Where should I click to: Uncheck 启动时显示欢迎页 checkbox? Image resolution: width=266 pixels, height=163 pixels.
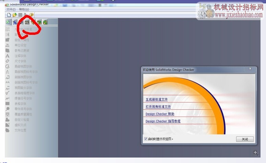point(146,139)
